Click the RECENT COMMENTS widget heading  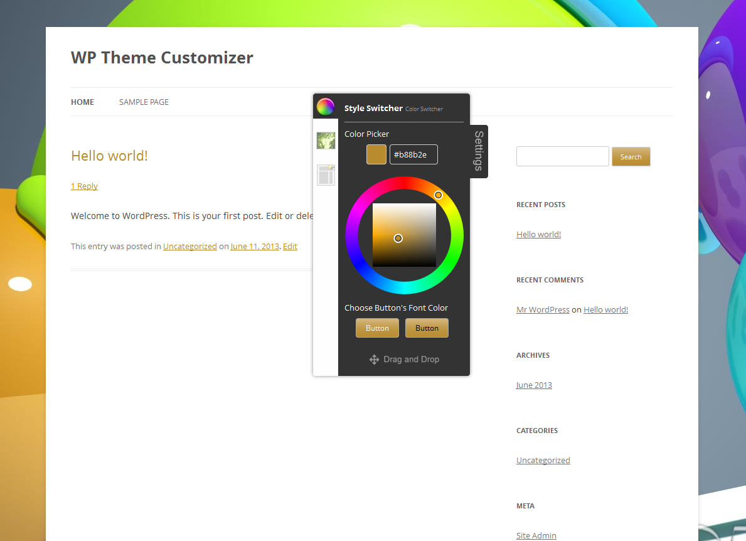click(x=550, y=280)
